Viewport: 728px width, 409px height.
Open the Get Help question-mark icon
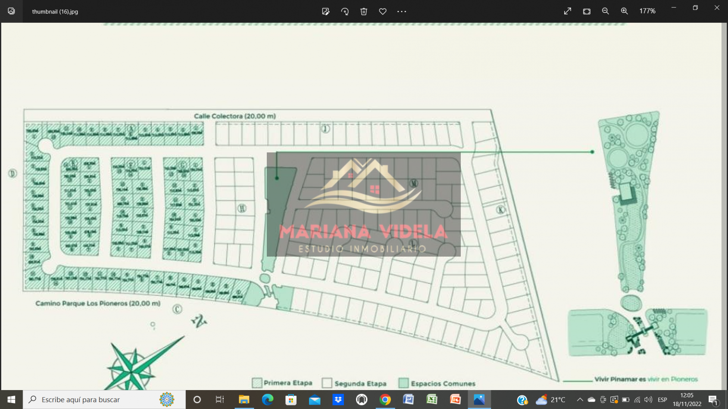pos(522,400)
